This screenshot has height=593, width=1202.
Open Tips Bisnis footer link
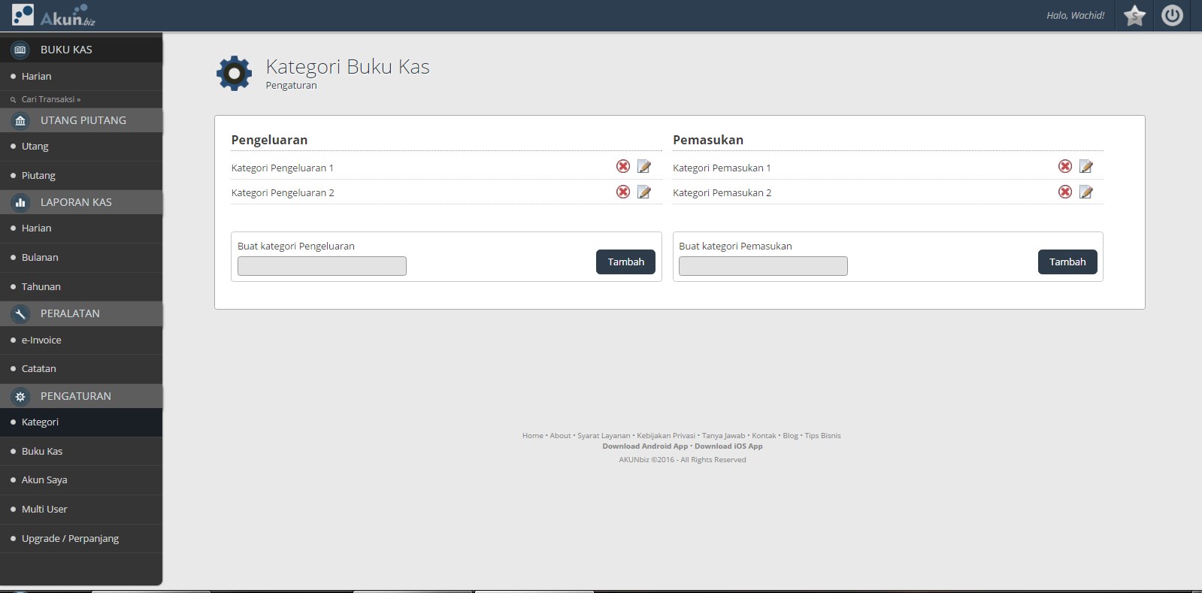pyautogui.click(x=822, y=436)
